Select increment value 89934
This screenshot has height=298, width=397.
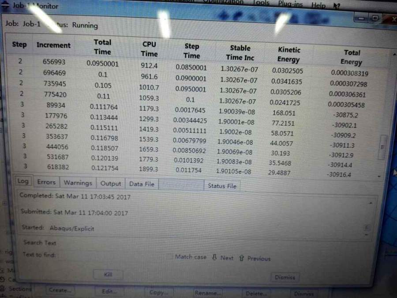[x=56, y=105]
